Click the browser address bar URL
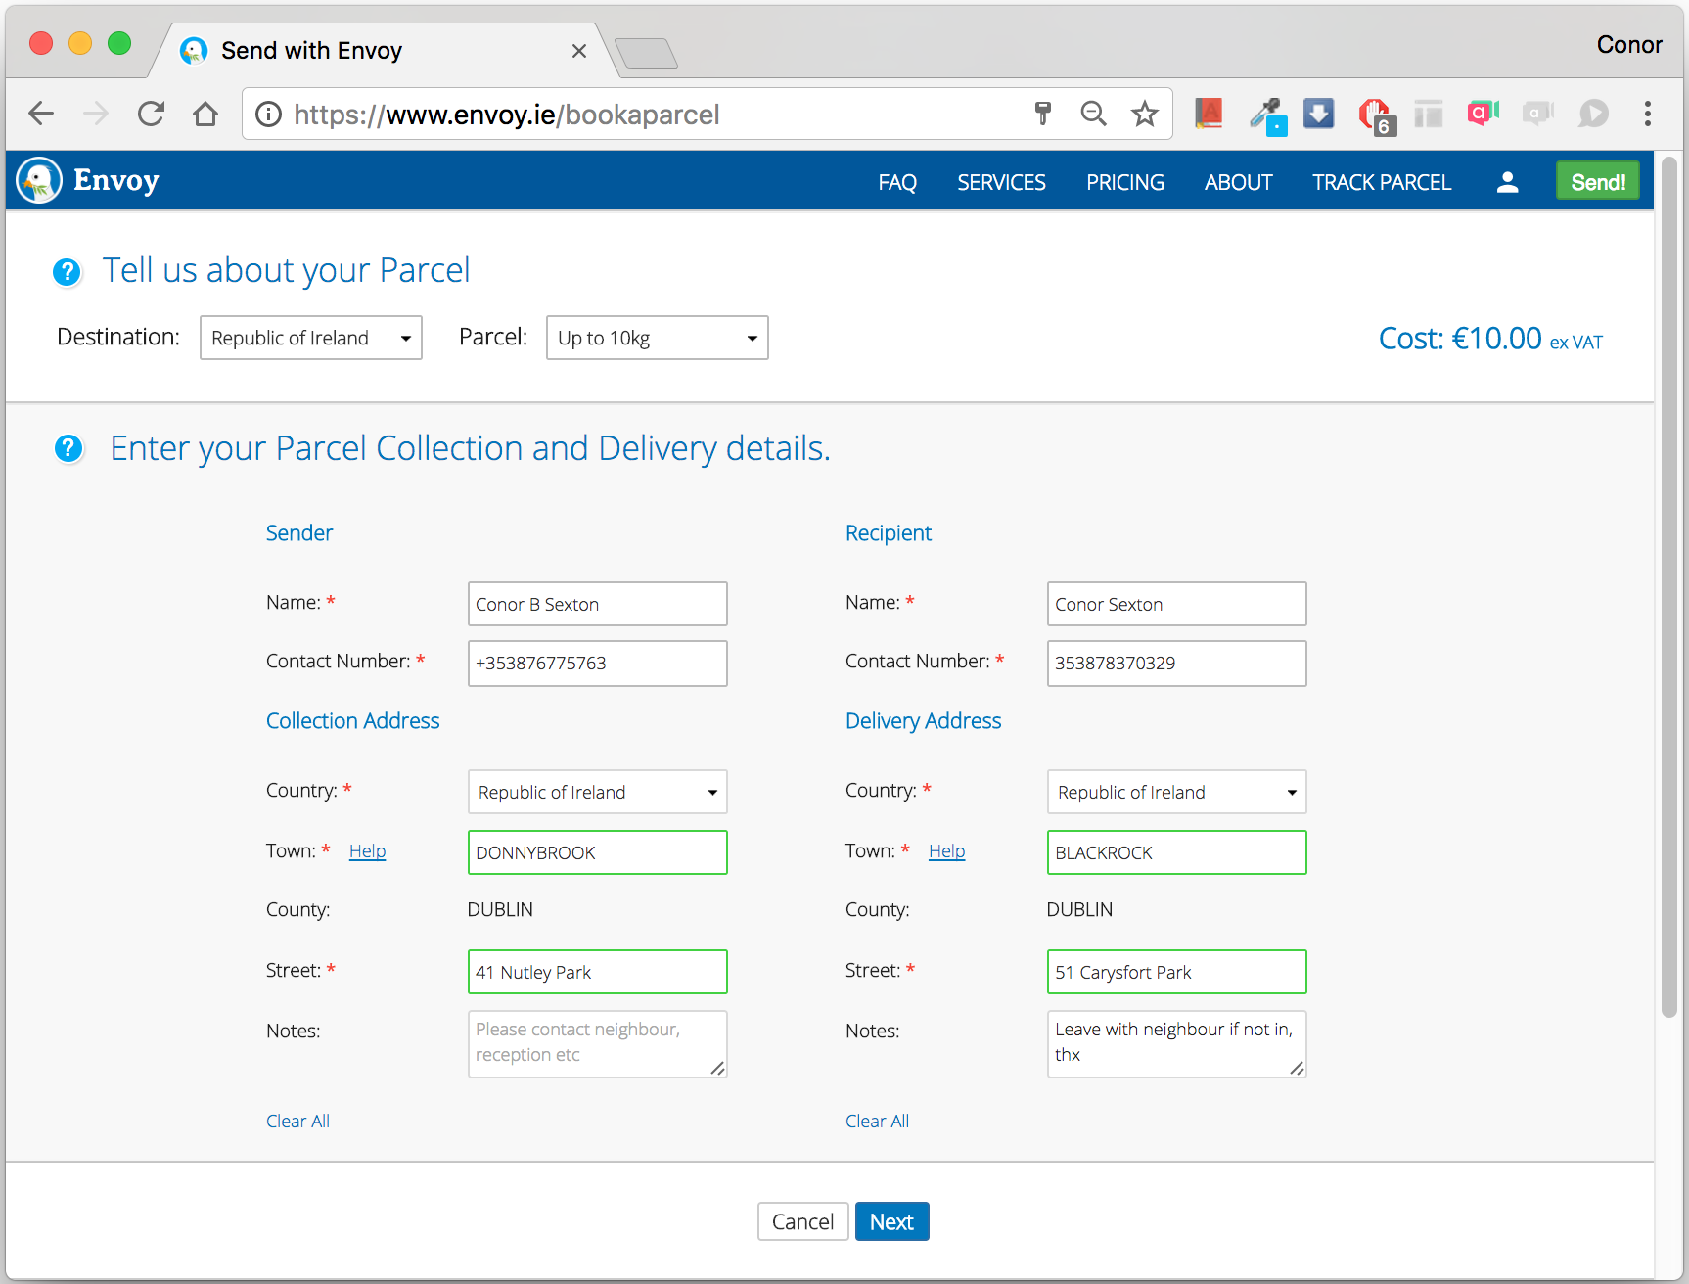Viewport: 1689px width, 1284px height. [507, 115]
